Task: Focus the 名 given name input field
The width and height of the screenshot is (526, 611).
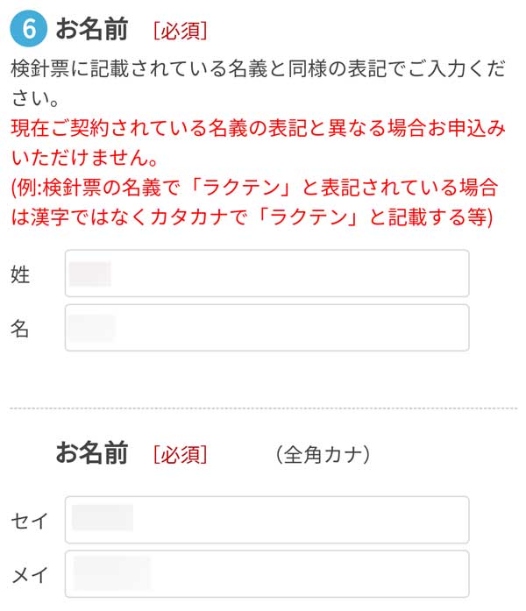Action: [267, 328]
